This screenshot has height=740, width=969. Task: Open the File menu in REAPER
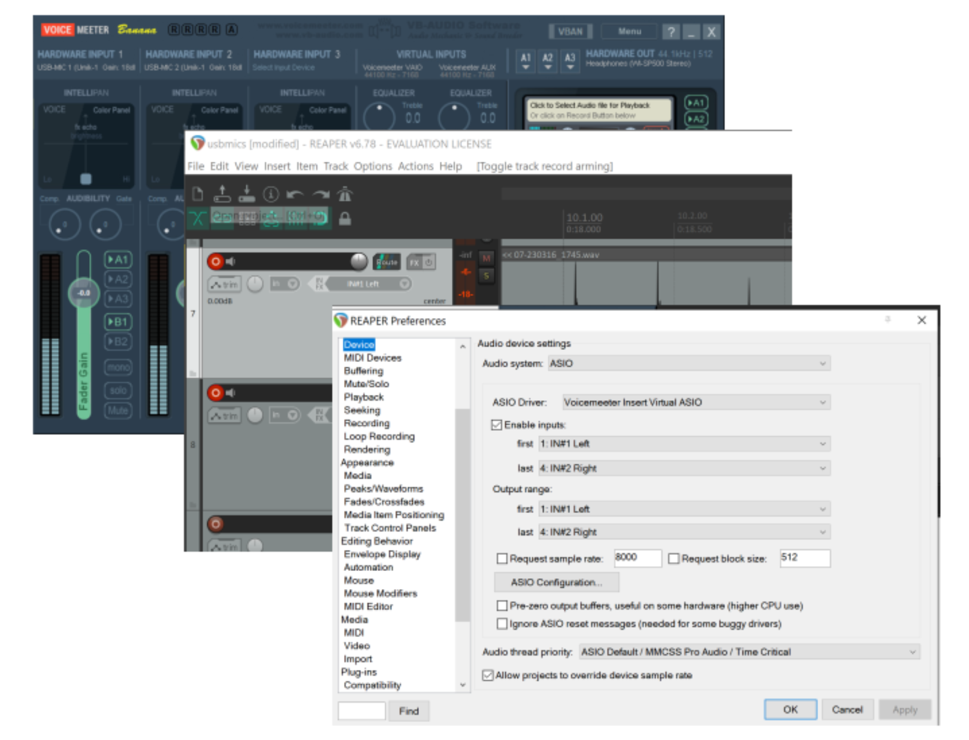pos(195,166)
